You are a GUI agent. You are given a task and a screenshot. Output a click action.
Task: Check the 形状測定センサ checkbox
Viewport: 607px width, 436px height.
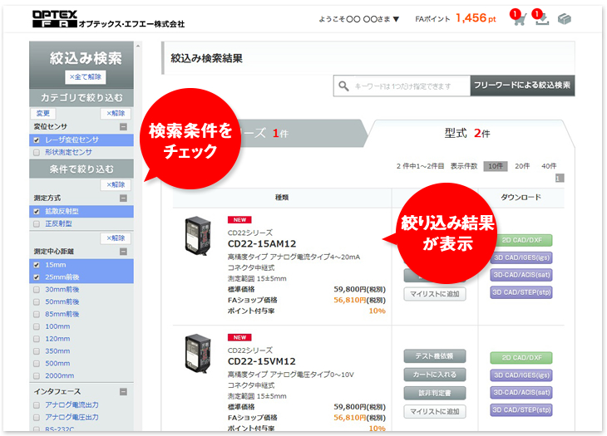click(37, 153)
